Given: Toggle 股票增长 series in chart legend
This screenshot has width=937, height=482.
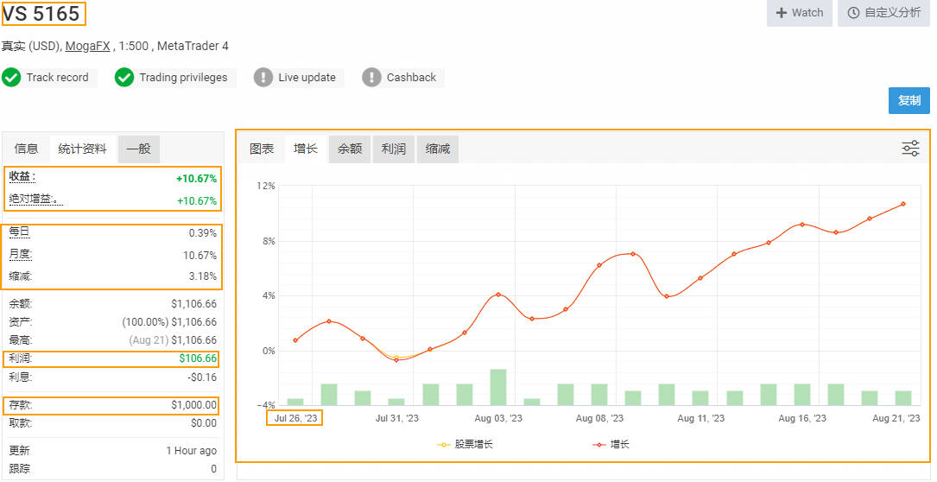Looking at the screenshot, I should click(x=466, y=444).
